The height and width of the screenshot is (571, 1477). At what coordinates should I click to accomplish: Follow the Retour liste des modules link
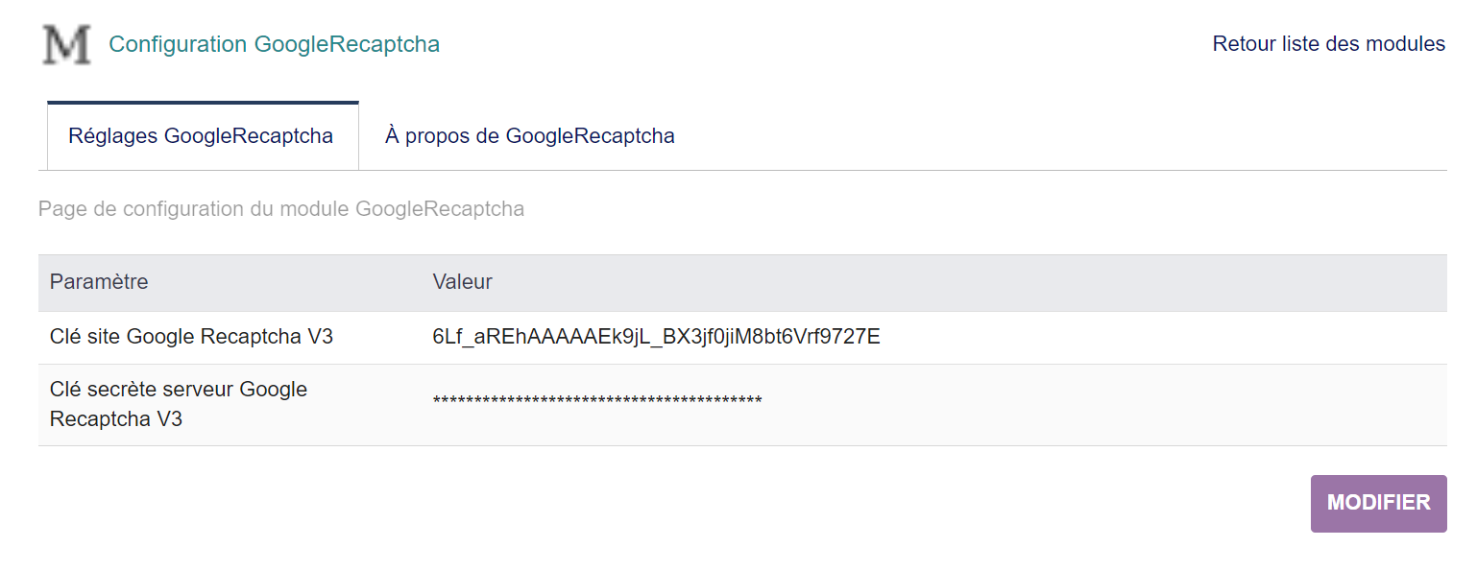(1328, 44)
